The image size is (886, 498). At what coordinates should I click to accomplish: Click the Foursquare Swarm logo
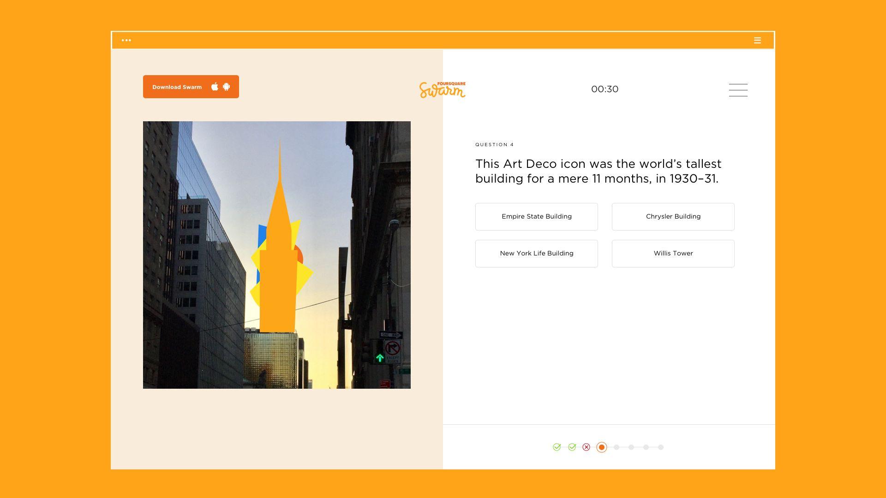click(442, 89)
